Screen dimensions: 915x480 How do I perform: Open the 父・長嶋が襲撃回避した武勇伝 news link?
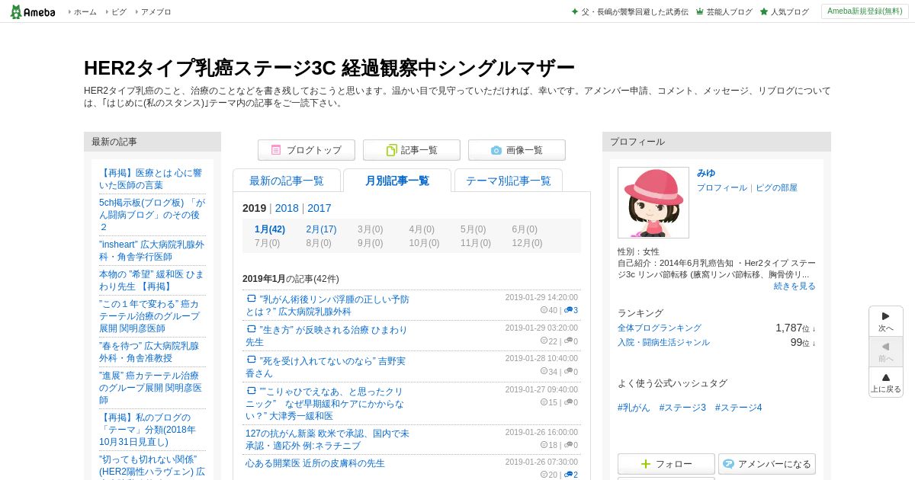630,12
